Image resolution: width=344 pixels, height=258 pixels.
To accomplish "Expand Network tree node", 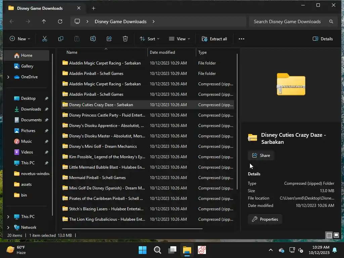I will coord(8,227).
